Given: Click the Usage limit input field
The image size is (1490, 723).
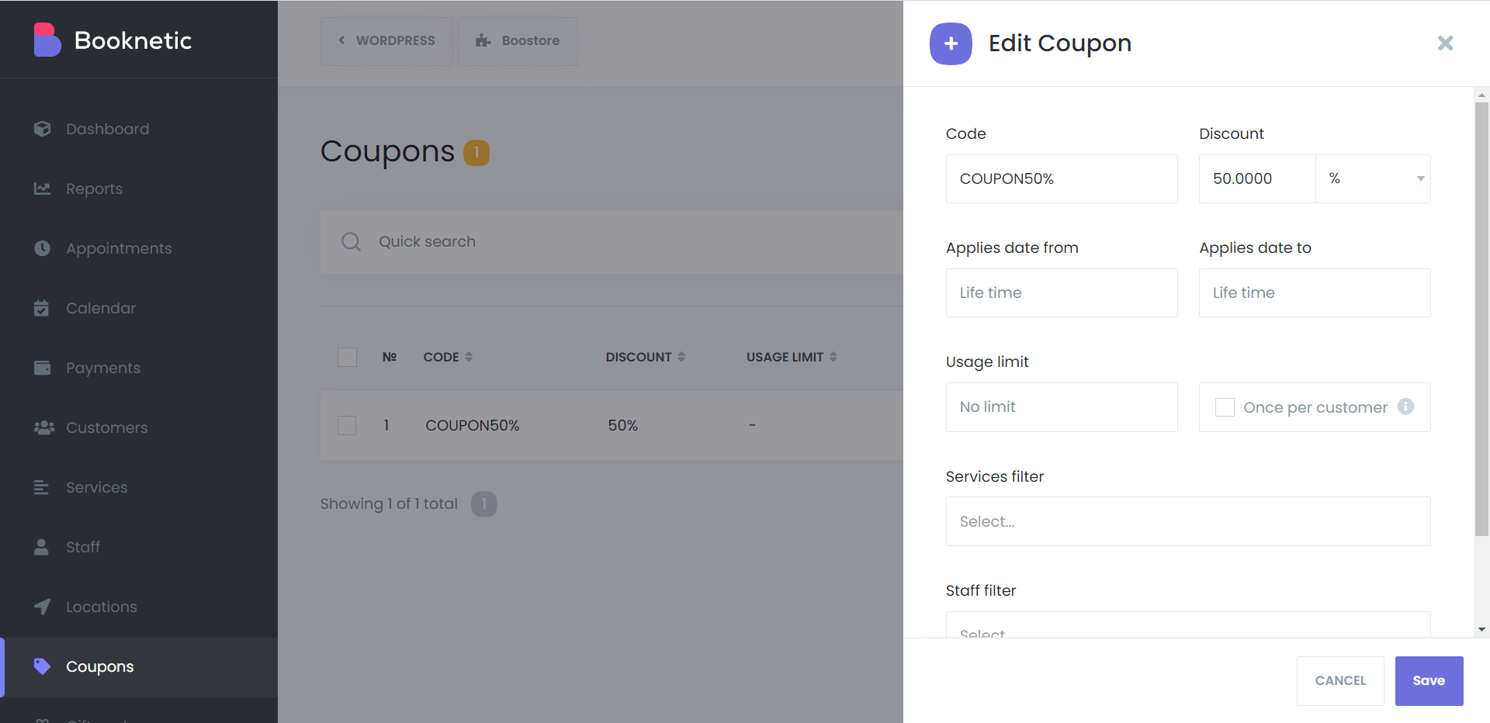Looking at the screenshot, I should click(1061, 407).
